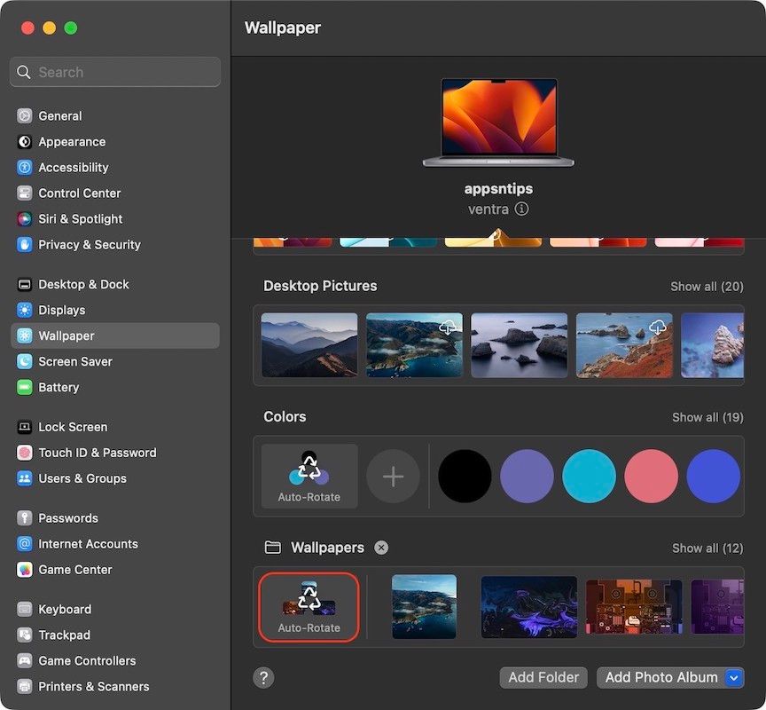Expand the Add Photo Album dropdown arrow
766x710 pixels.
tap(733, 678)
